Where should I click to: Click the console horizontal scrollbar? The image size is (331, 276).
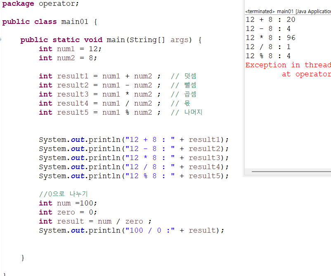pyautogui.click(x=291, y=172)
